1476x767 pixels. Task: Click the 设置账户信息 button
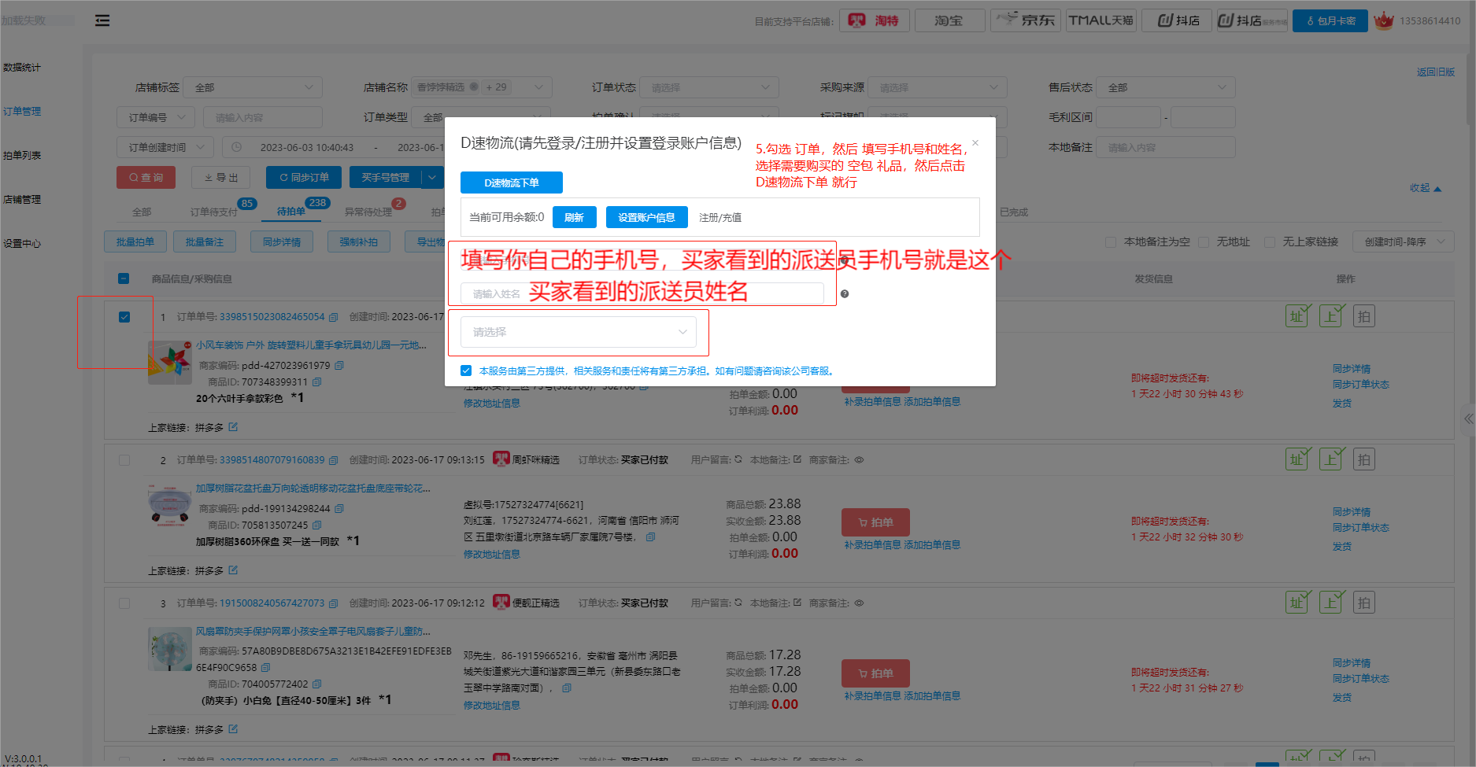click(x=647, y=217)
